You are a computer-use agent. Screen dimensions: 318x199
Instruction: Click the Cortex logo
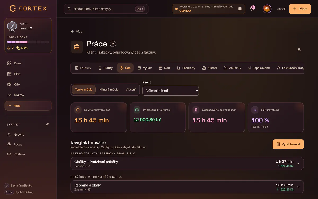click(x=28, y=8)
